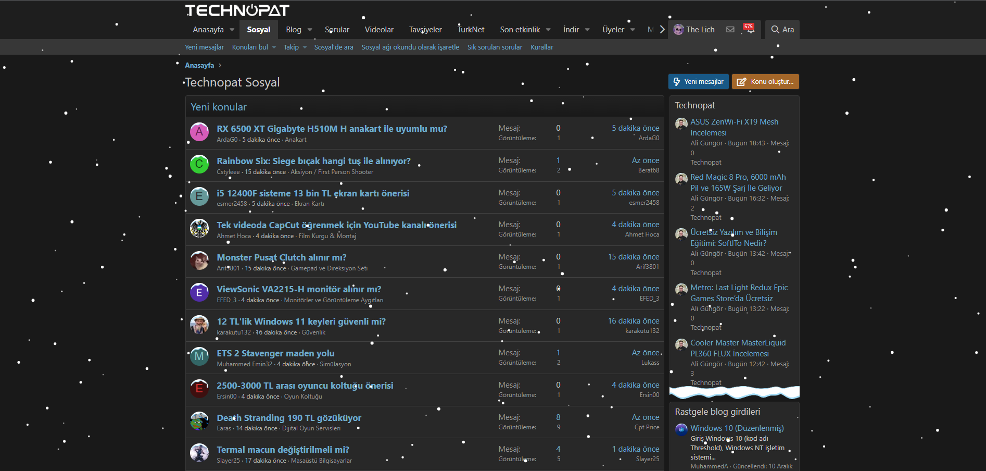This screenshot has height=471, width=986.
Task: Expand the Son etkinlik dropdown arrow
Action: (549, 30)
